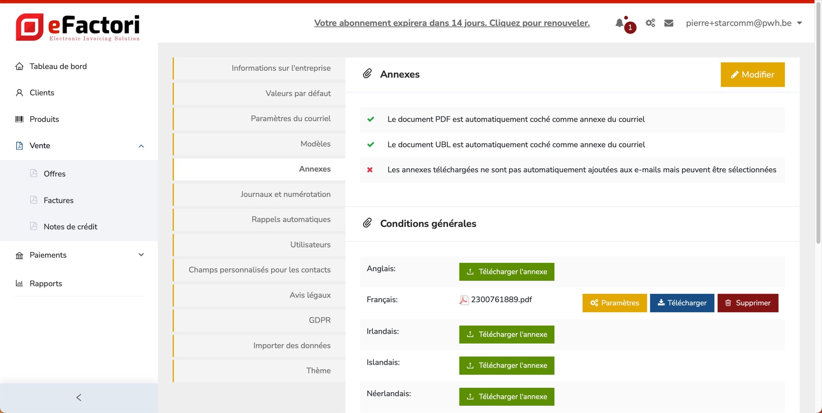This screenshot has height=413, width=822.
Task: Open Tableau de bord home icon
Action: [x=19, y=66]
